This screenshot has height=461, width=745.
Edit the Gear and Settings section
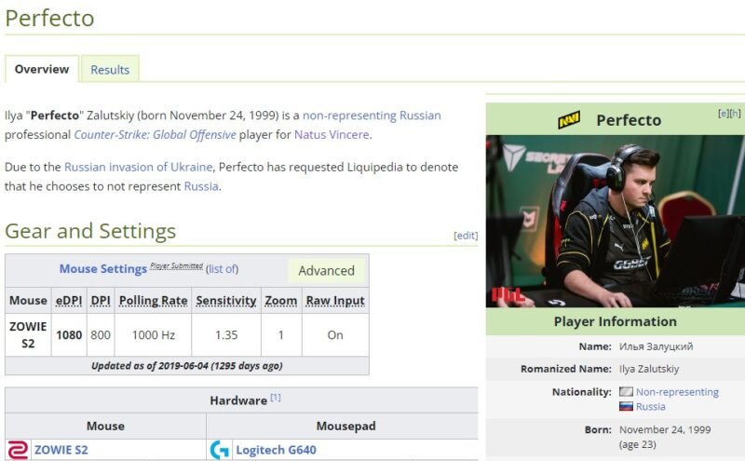(466, 236)
